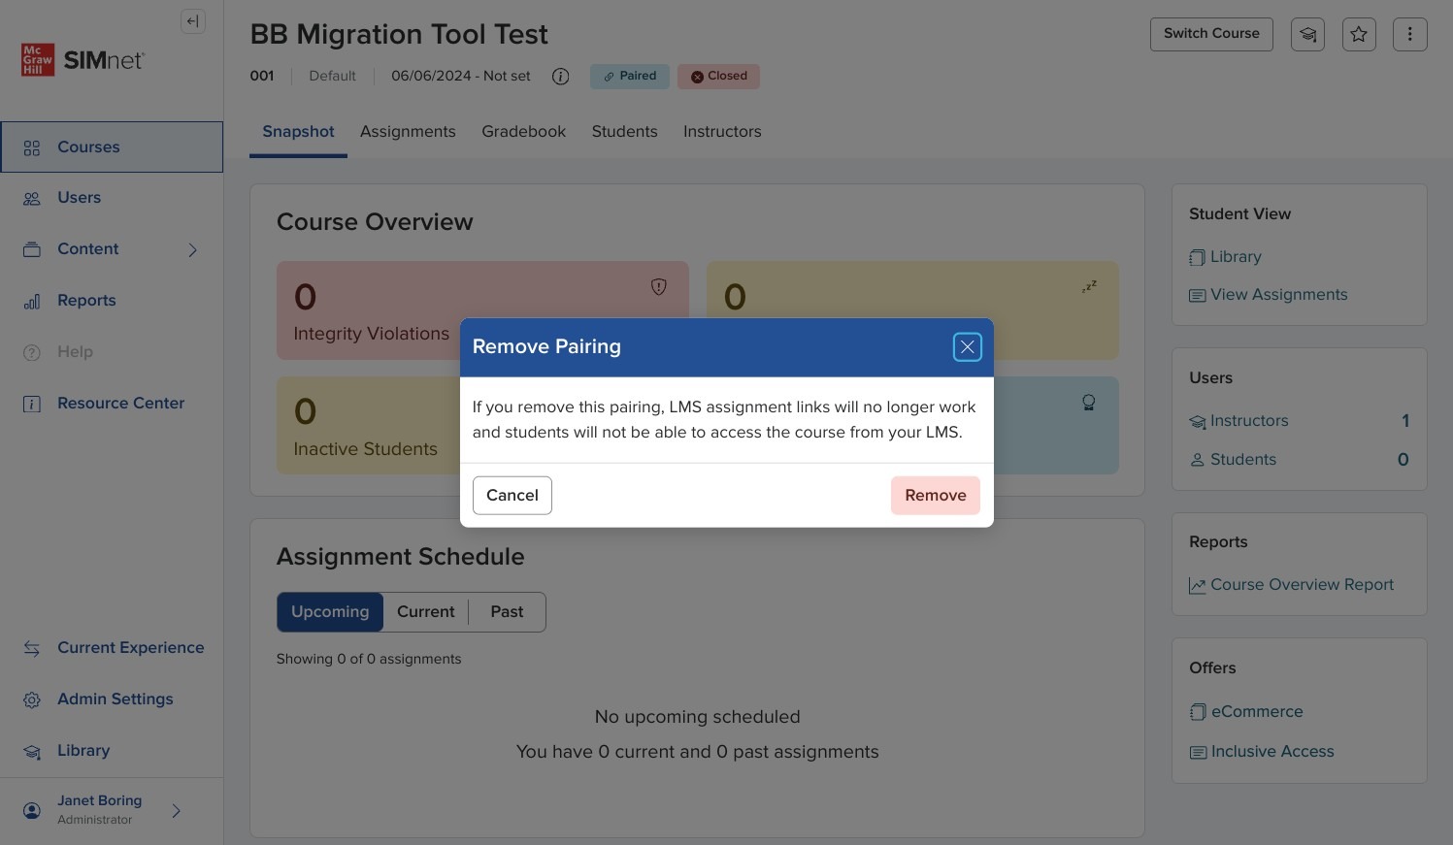Image resolution: width=1453 pixels, height=845 pixels.
Task: Open the Instructors users link
Action: pyautogui.click(x=1239, y=421)
